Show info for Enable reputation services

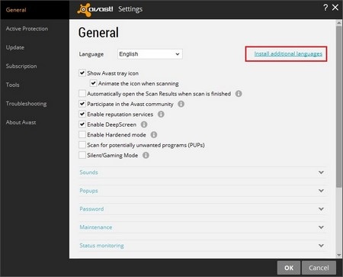tap(161, 114)
